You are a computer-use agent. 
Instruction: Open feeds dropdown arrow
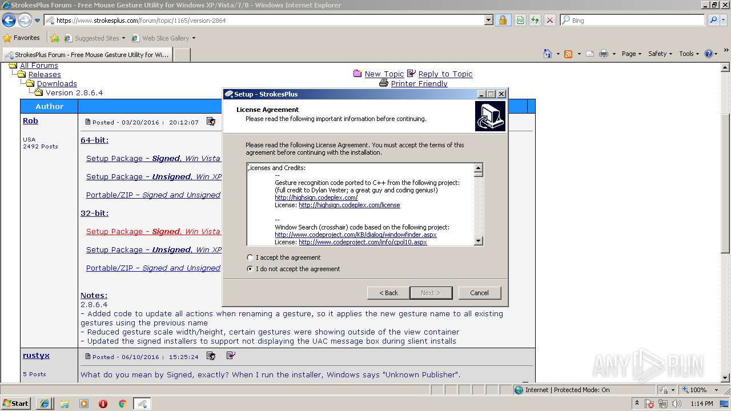pyautogui.click(x=579, y=54)
